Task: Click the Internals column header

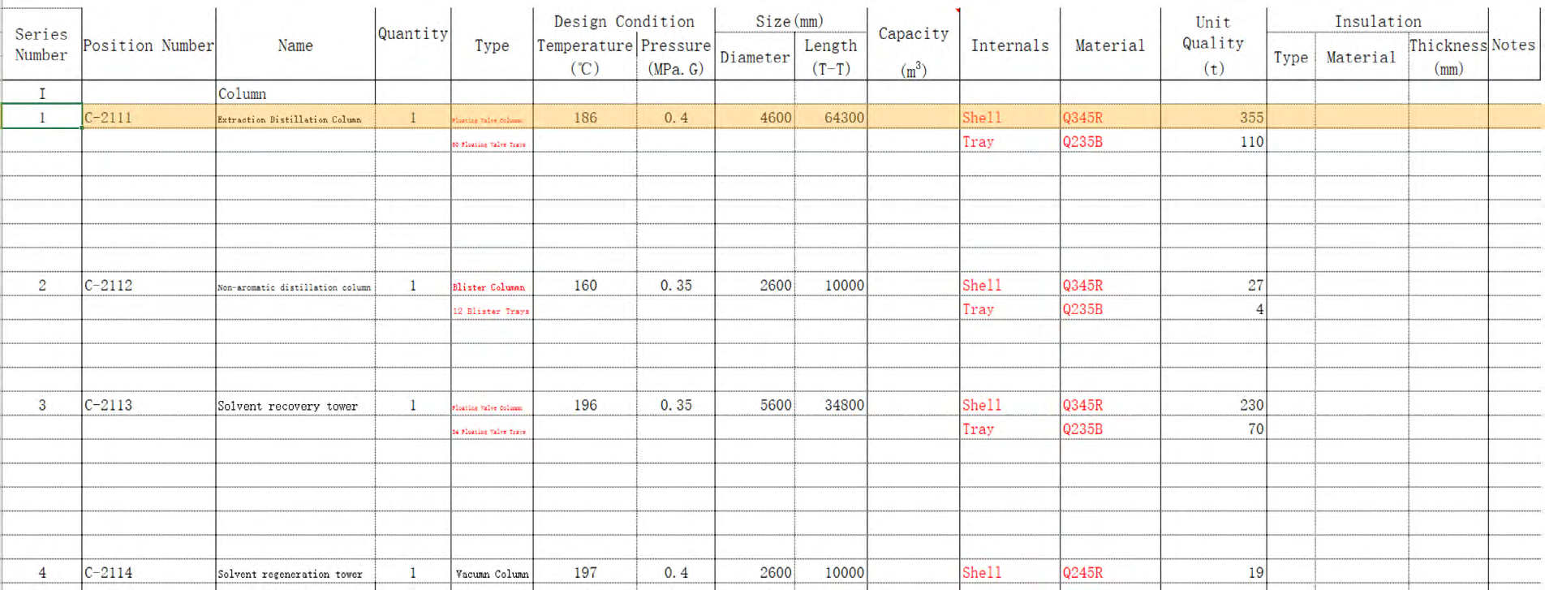Action: 1010,45
